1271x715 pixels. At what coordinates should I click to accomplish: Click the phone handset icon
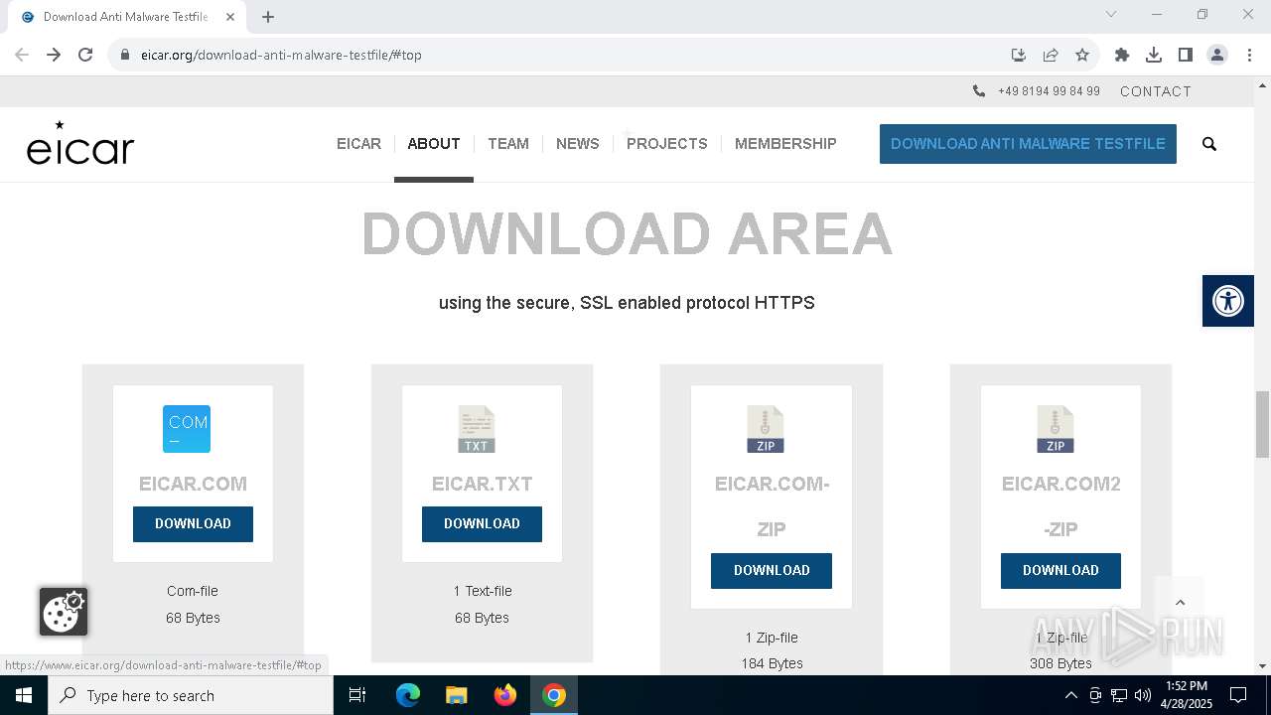[979, 91]
